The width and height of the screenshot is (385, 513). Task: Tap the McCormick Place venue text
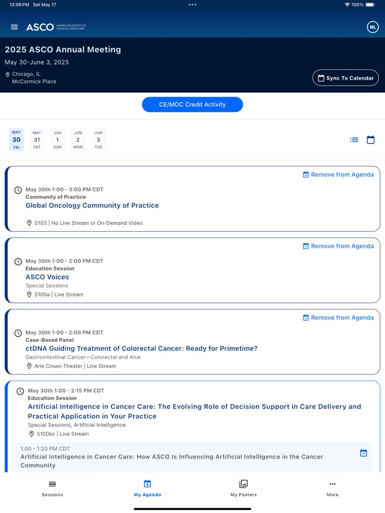point(34,81)
